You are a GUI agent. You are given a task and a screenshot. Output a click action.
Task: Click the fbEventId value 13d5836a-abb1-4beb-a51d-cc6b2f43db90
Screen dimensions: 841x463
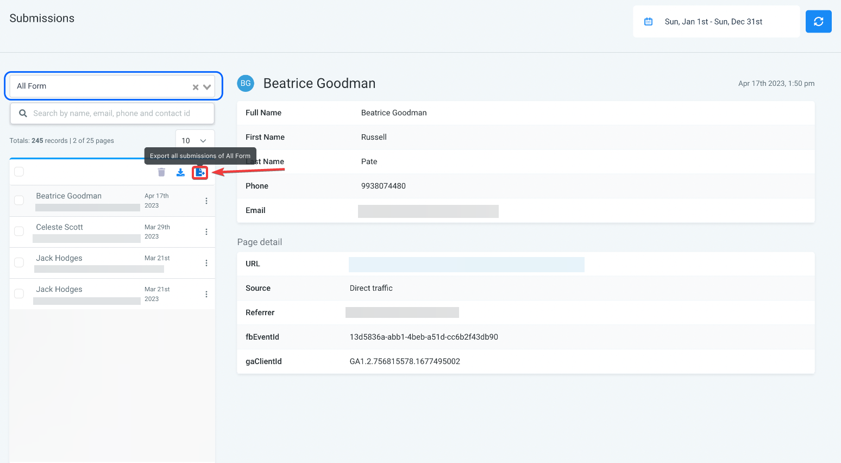[424, 337]
